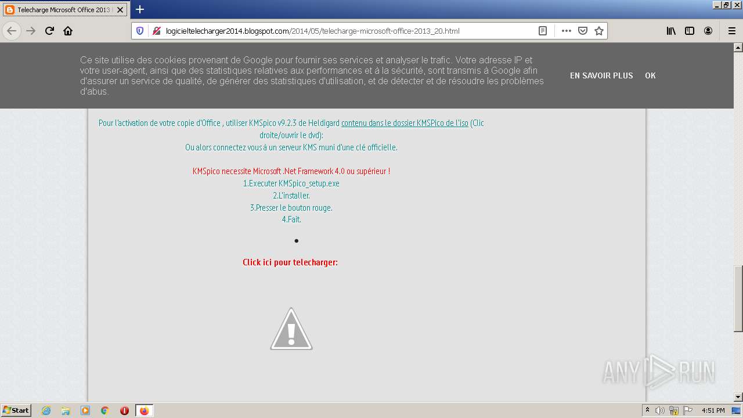The height and width of the screenshot is (418, 743).
Task: Toggle Reader View for this page
Action: tap(543, 31)
